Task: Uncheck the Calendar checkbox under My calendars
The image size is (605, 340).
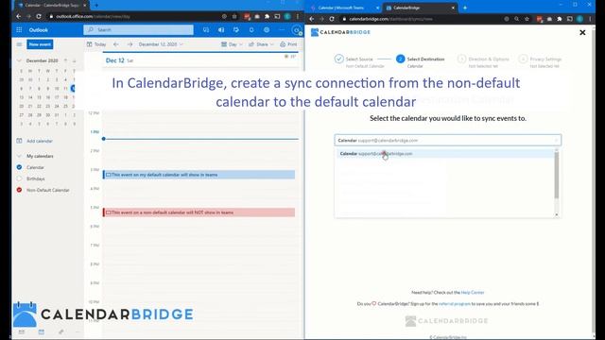Action: [x=19, y=167]
